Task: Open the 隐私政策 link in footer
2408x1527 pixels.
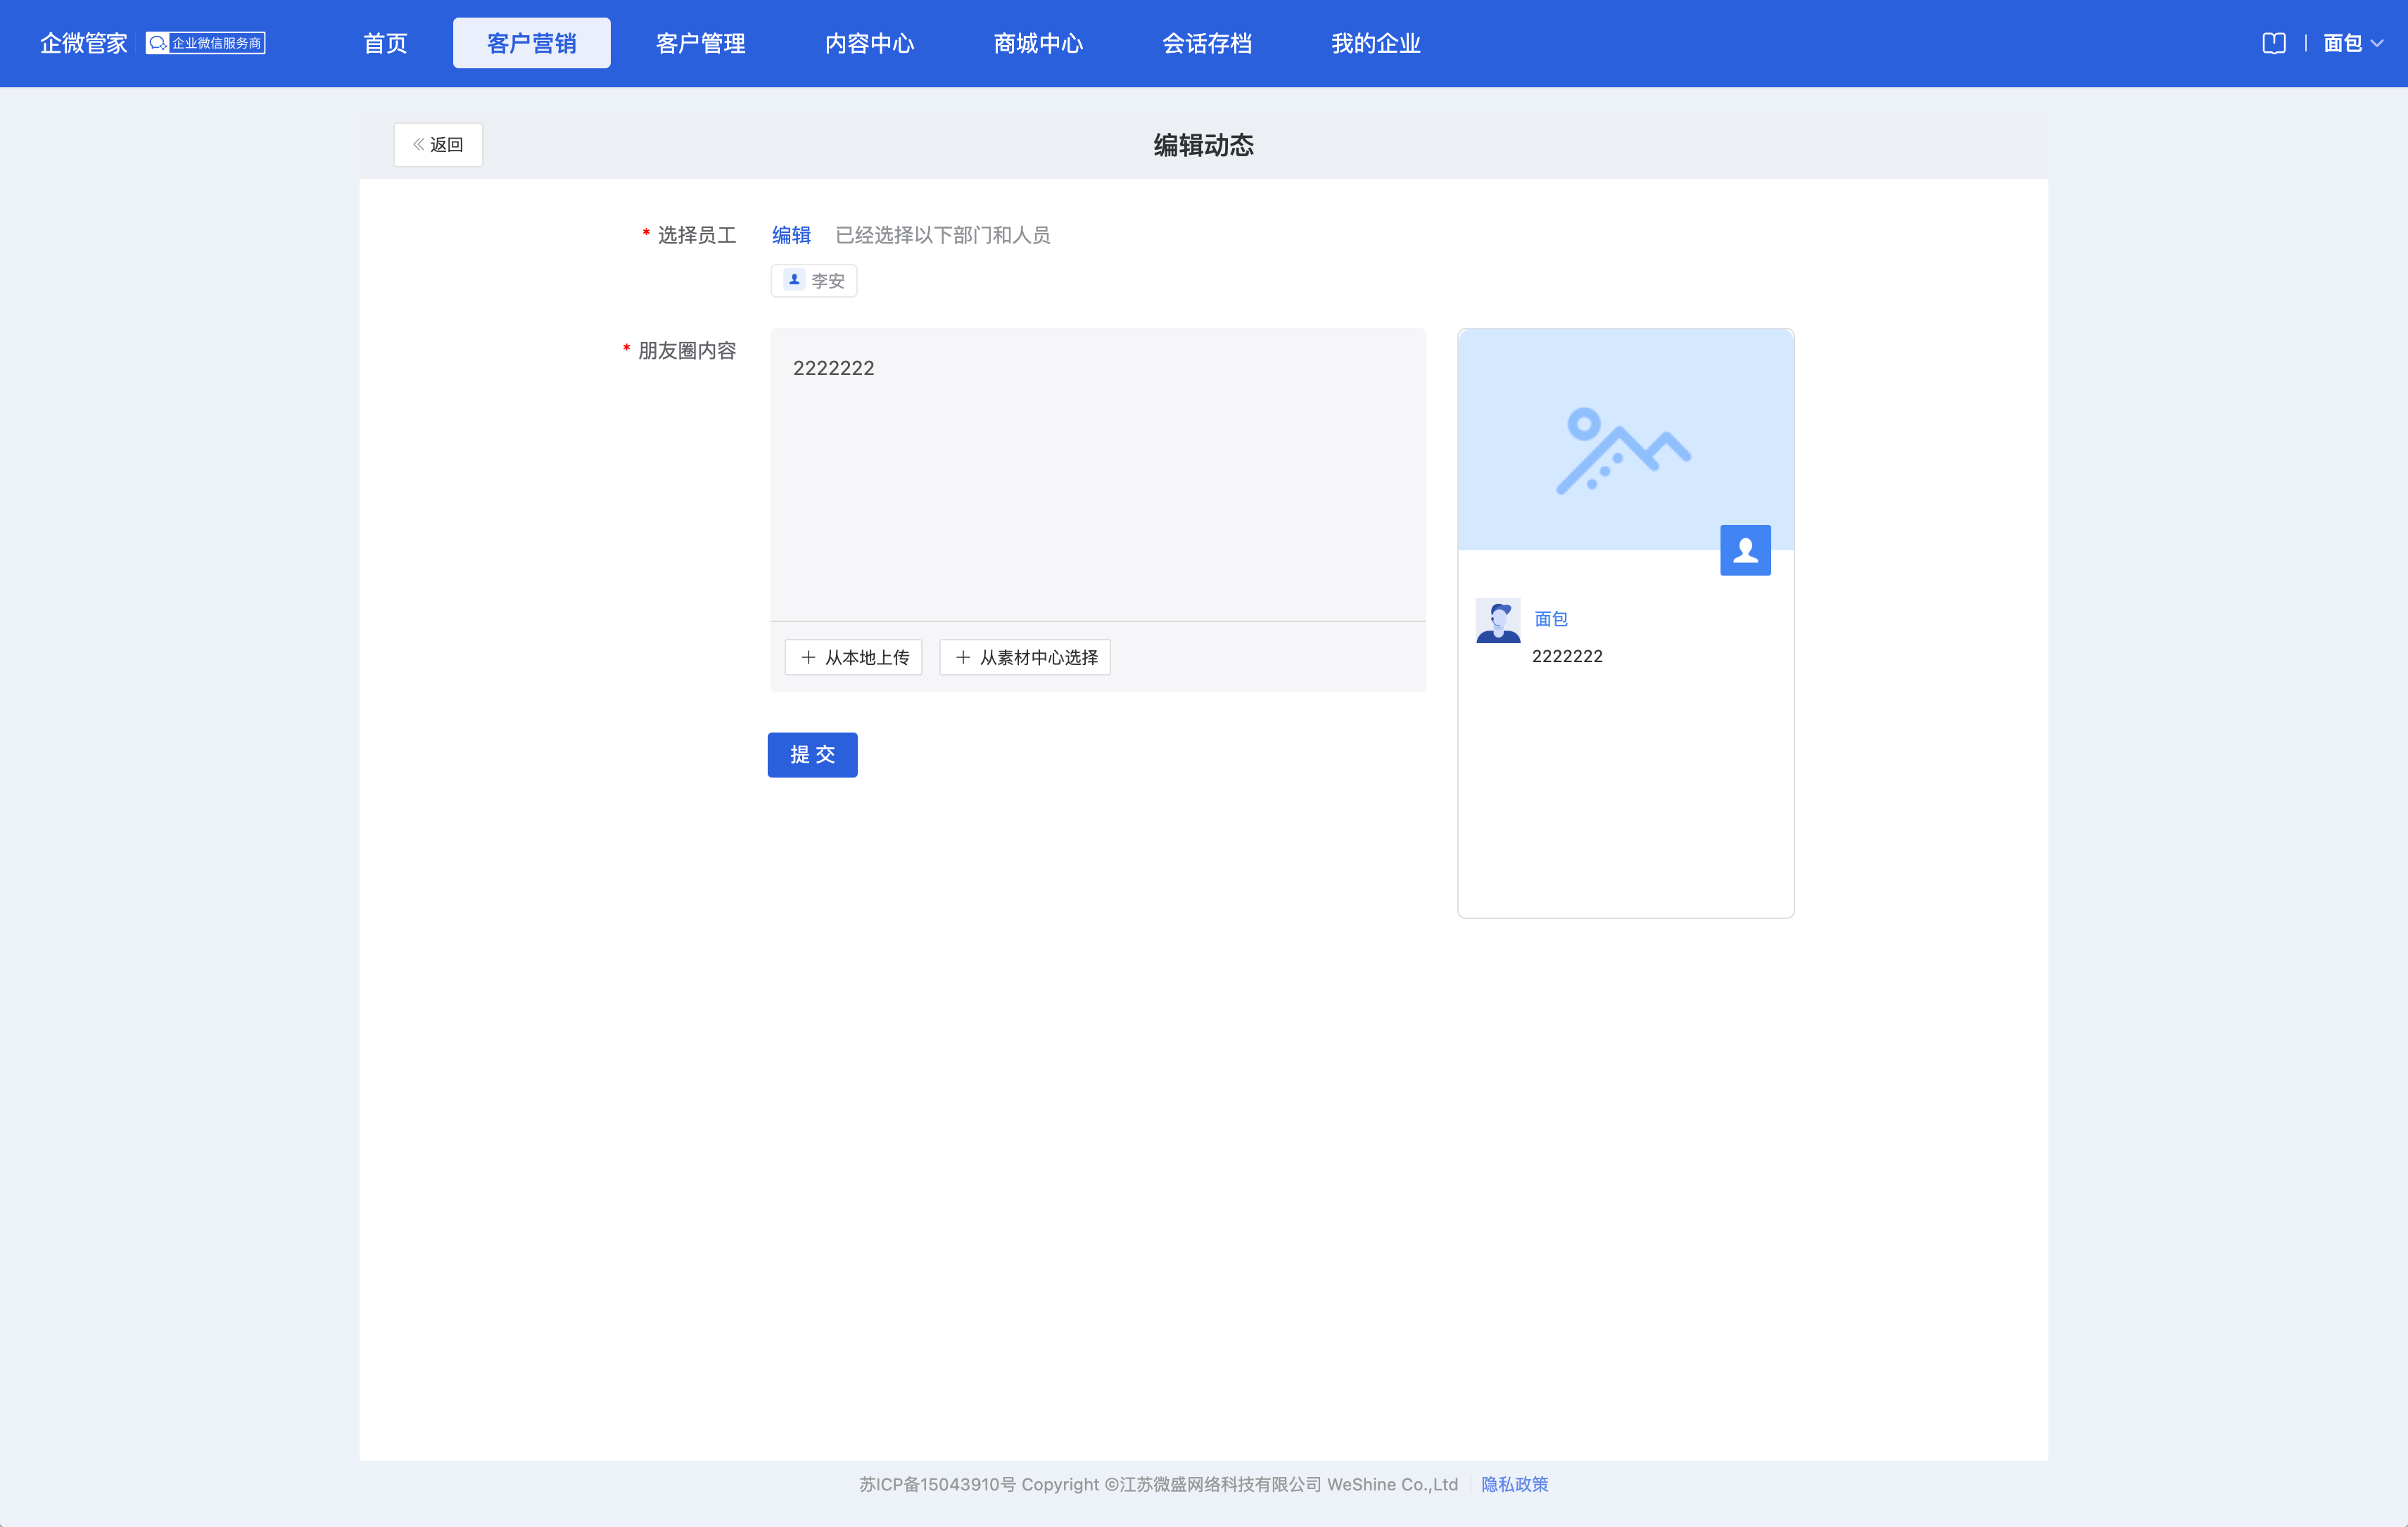Action: 1514,1484
